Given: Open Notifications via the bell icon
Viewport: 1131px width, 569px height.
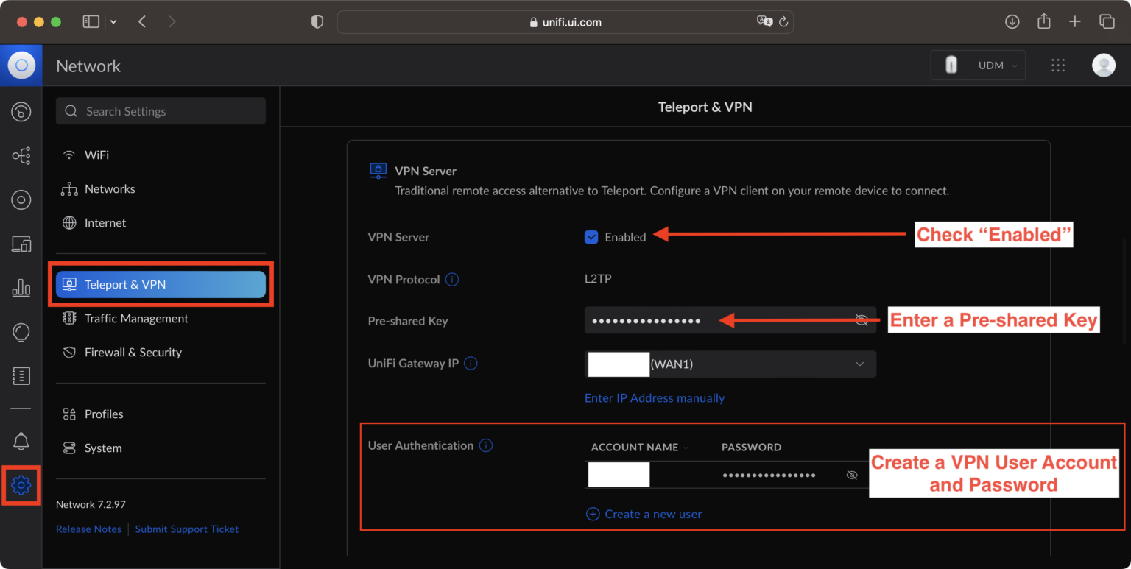Looking at the screenshot, I should point(21,440).
